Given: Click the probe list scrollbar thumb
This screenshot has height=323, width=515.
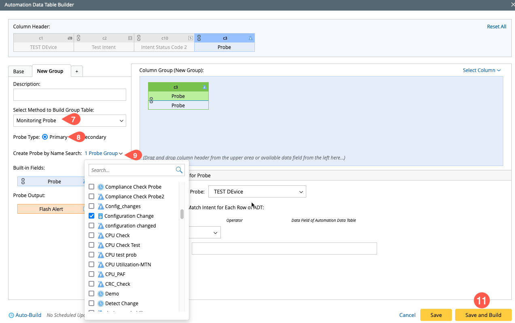Looking at the screenshot, I should tap(182, 214).
